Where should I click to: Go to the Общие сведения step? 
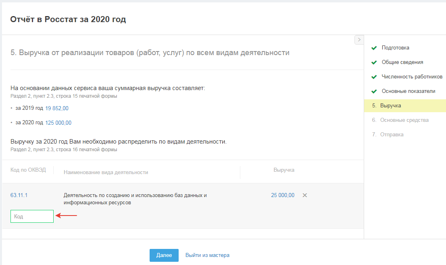(x=402, y=62)
